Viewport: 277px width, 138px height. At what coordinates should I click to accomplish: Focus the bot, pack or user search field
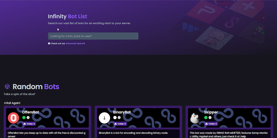(93, 36)
